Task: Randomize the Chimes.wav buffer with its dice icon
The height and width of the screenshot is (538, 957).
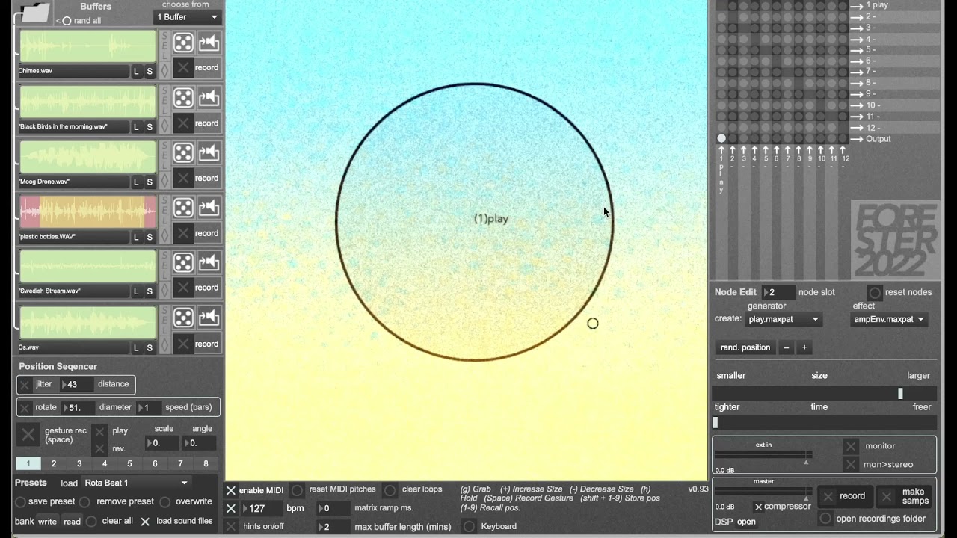Action: pyautogui.click(x=183, y=43)
